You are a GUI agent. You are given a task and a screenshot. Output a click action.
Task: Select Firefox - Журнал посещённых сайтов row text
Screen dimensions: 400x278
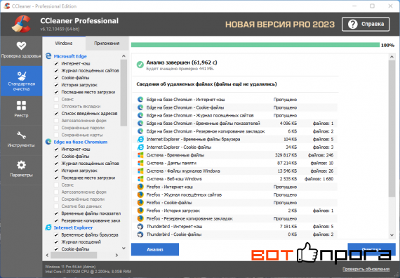pyautogui.click(x=184, y=194)
